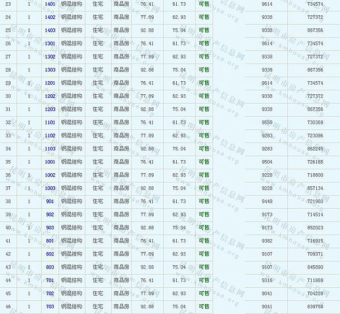
Task: Click room number 701
Action: click(50, 280)
